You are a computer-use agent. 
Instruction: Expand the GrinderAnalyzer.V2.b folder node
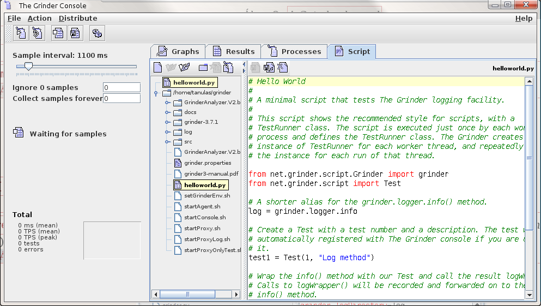click(x=167, y=103)
